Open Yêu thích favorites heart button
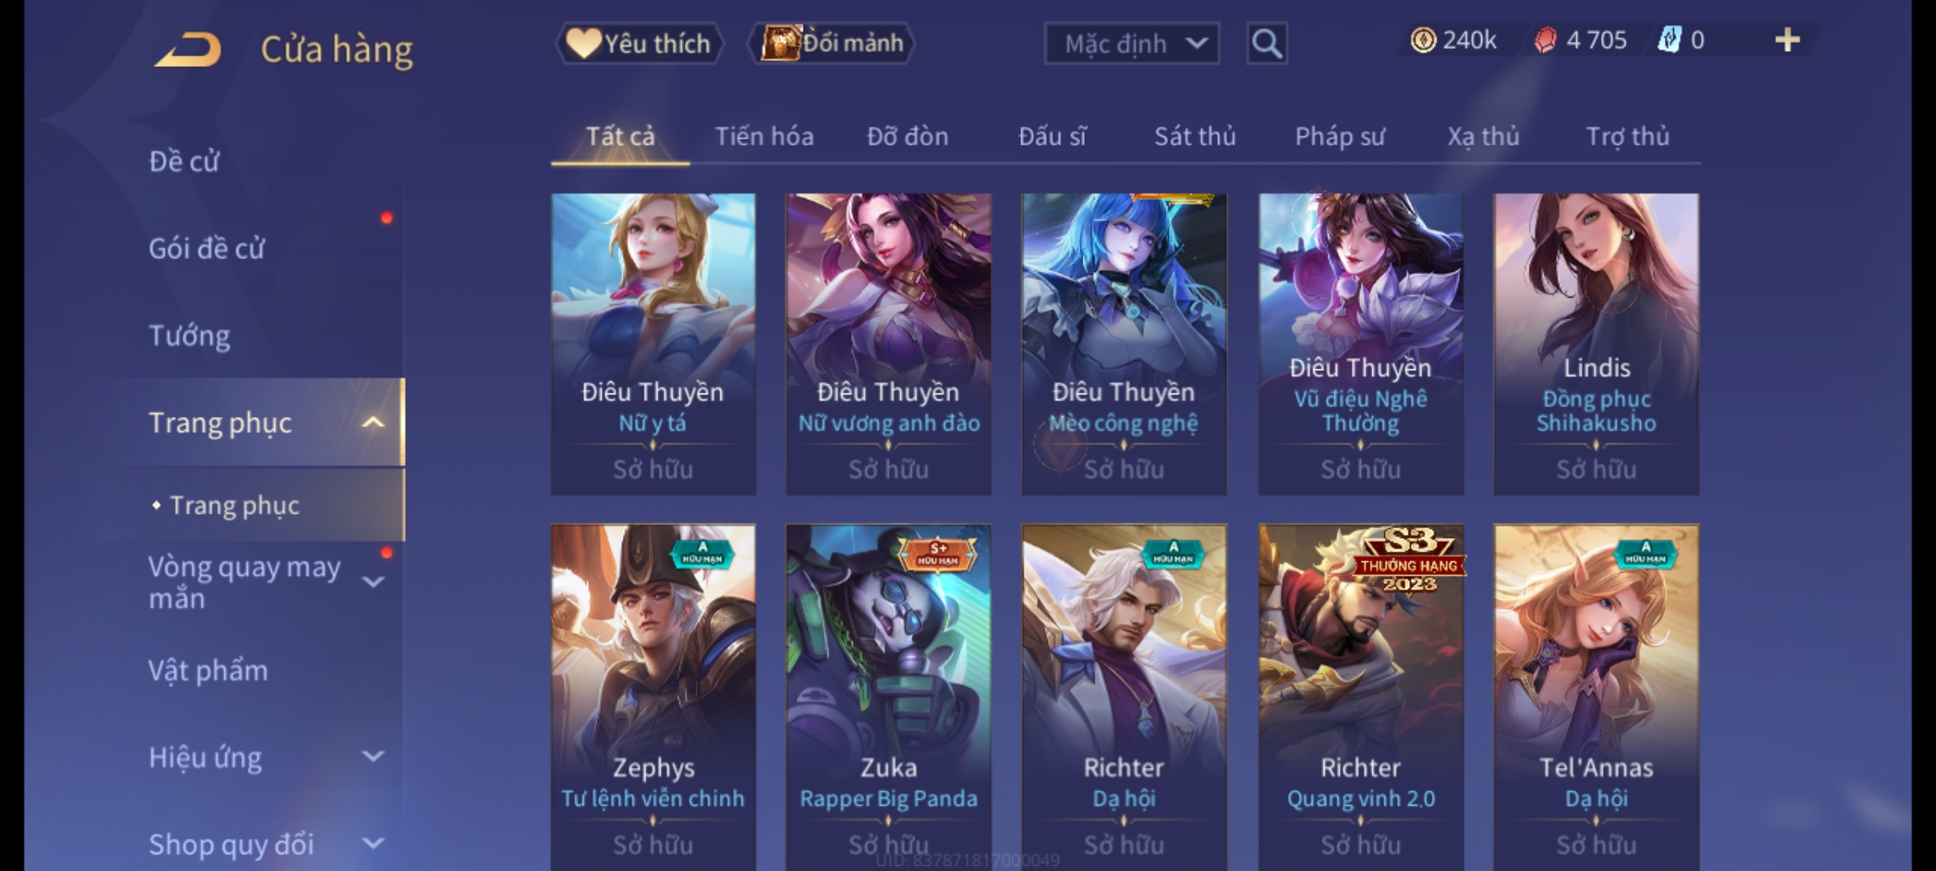The image size is (1936, 871). point(639,43)
